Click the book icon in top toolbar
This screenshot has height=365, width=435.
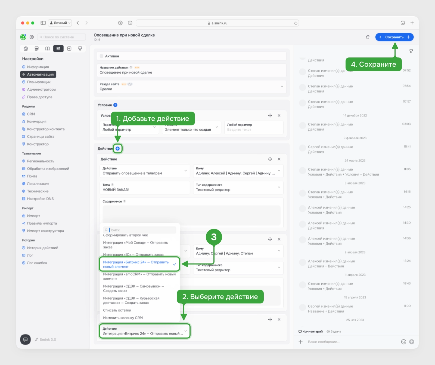pos(47,48)
